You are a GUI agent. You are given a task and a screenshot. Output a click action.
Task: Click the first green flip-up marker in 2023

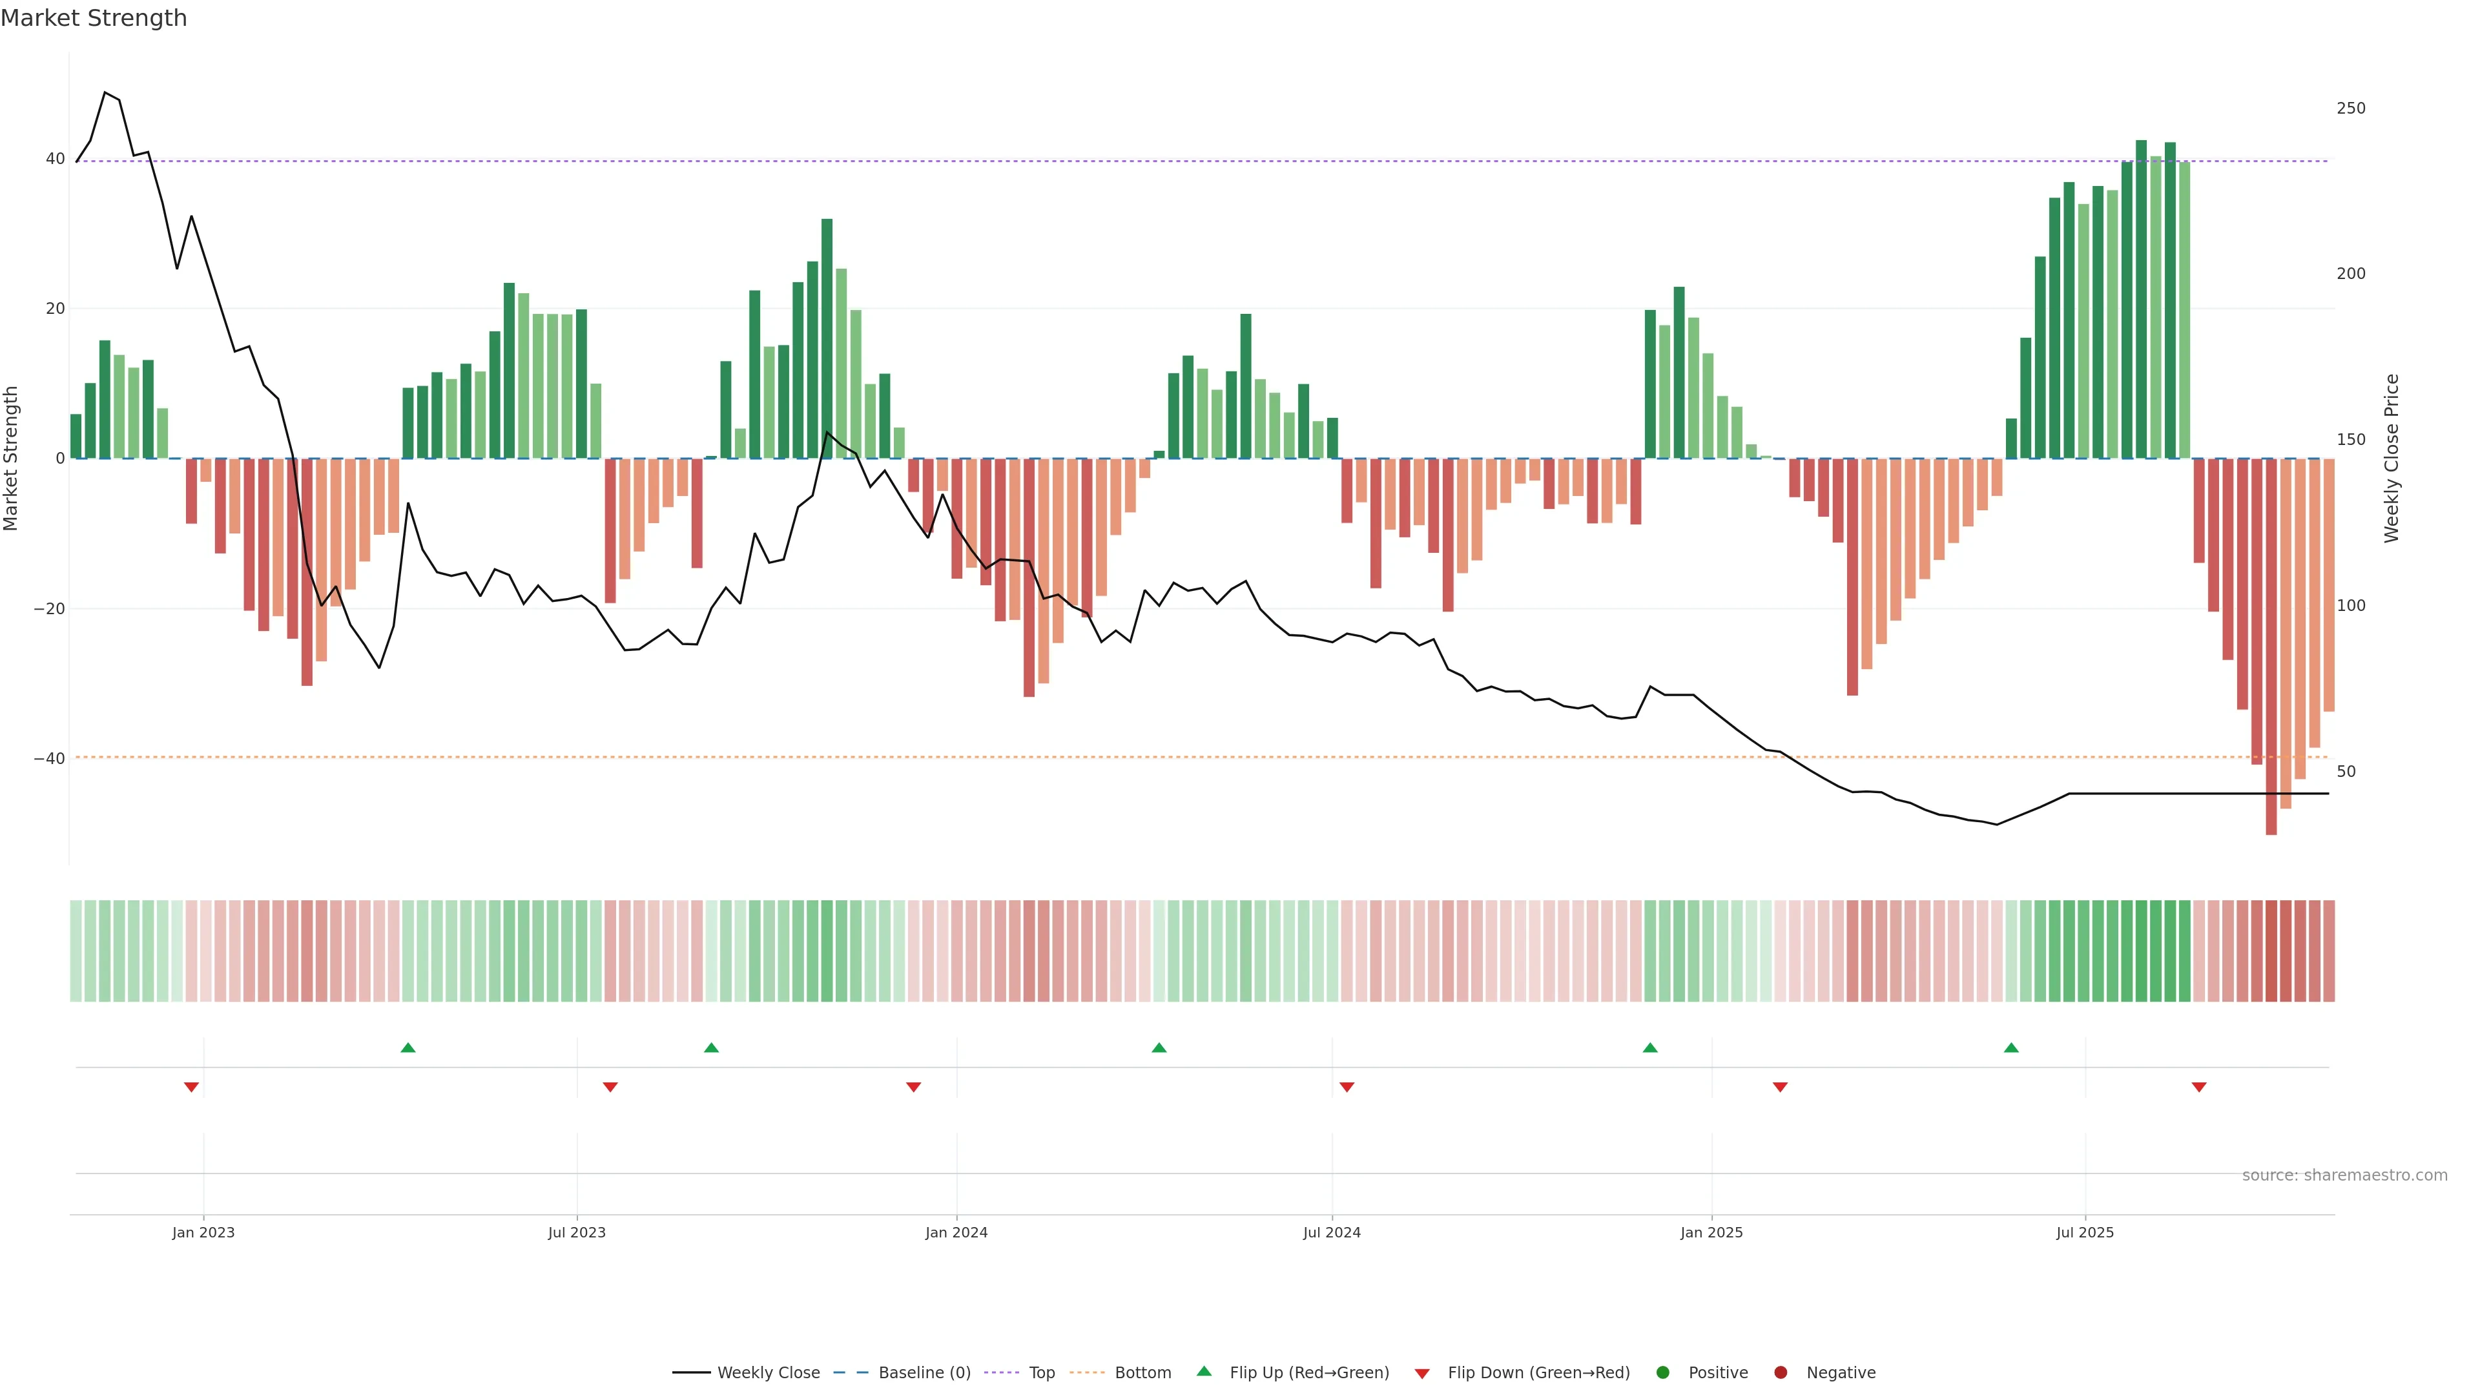[x=408, y=1048]
